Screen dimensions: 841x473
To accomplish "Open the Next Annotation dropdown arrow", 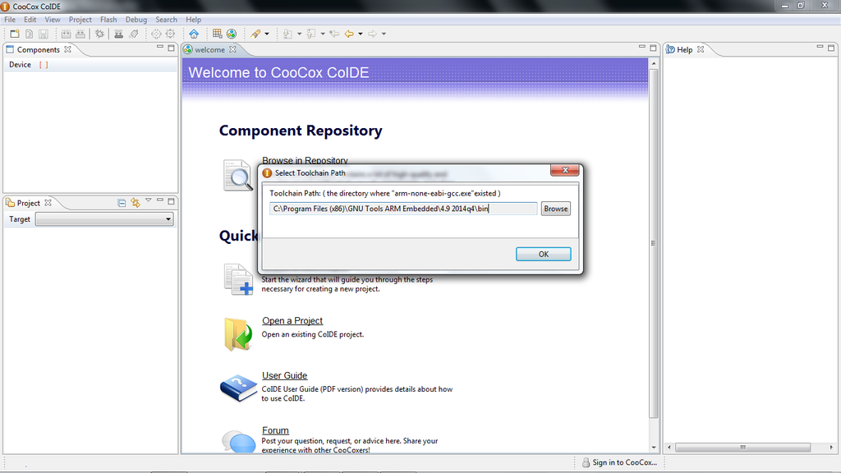I will pyautogui.click(x=299, y=34).
